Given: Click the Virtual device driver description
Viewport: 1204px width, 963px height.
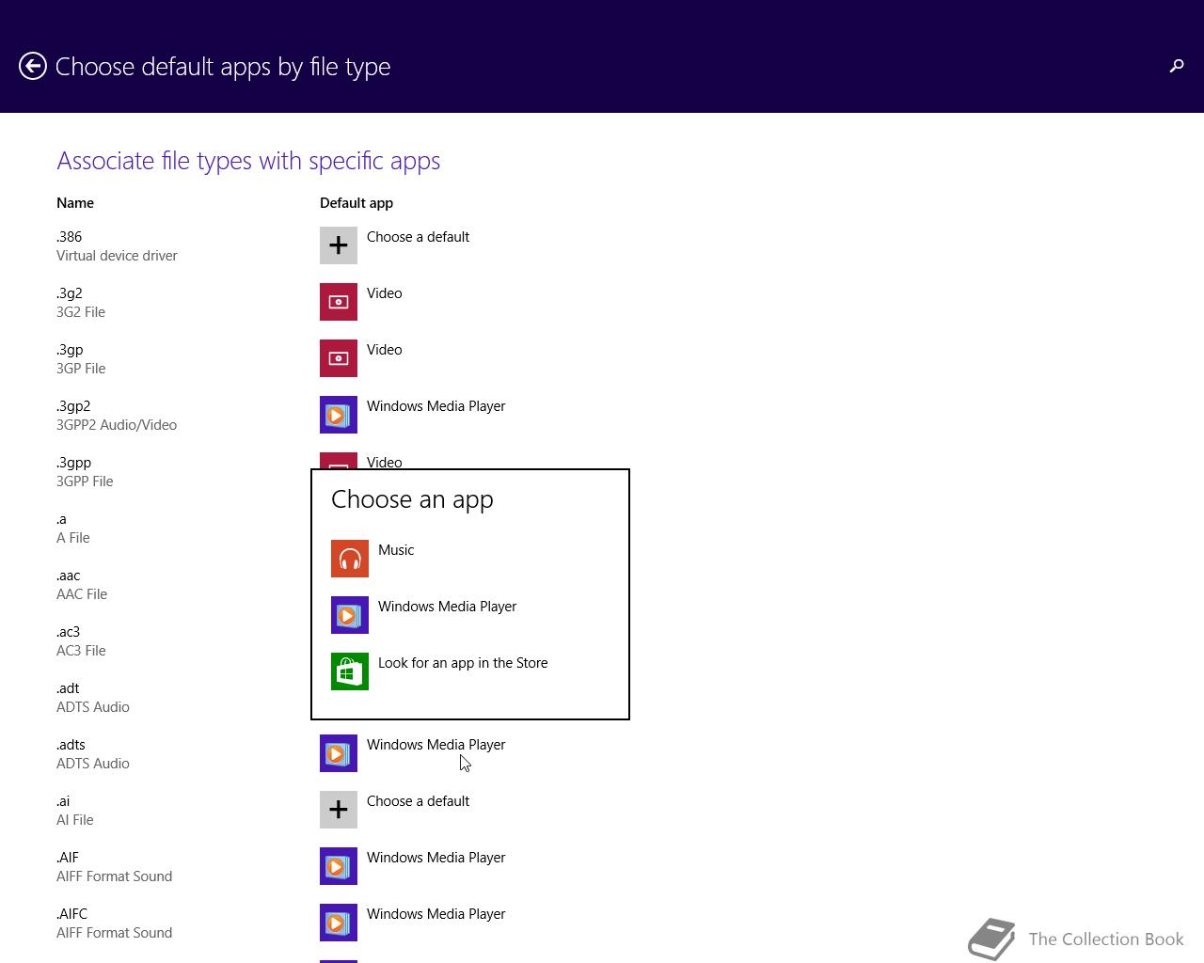Looking at the screenshot, I should click(x=117, y=256).
